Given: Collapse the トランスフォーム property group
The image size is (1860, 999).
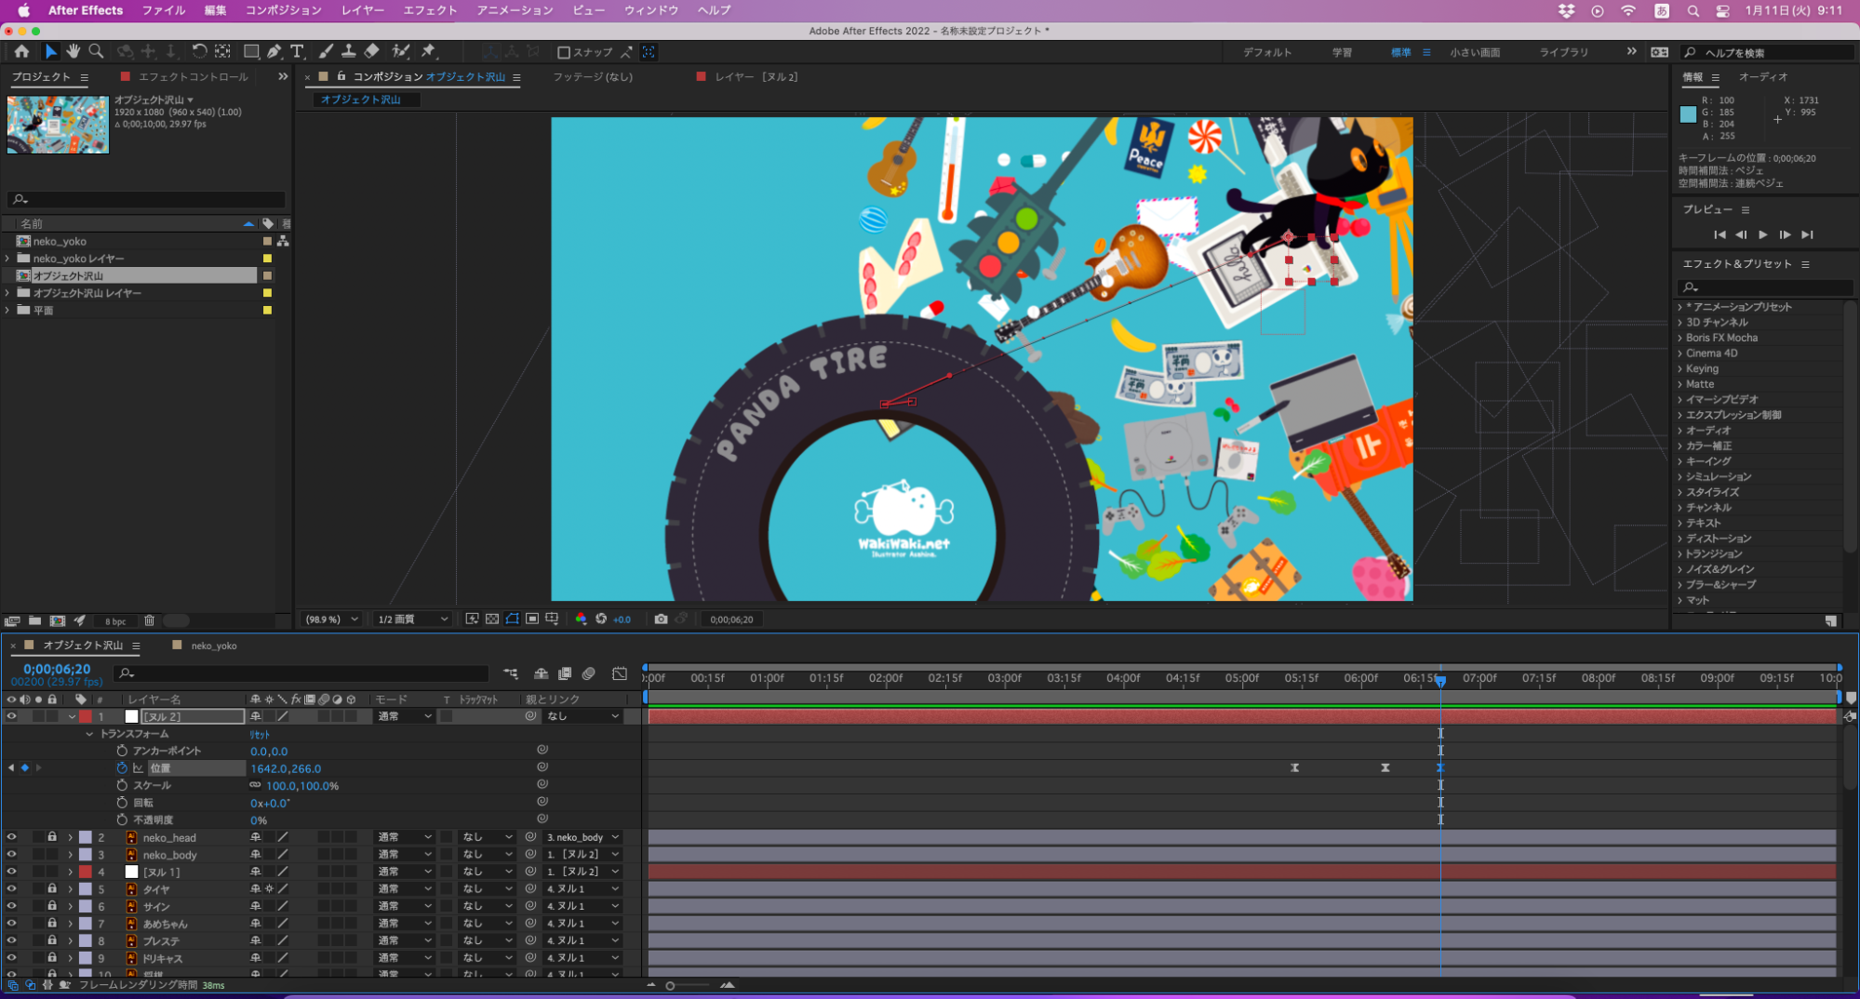Looking at the screenshot, I should coord(89,734).
